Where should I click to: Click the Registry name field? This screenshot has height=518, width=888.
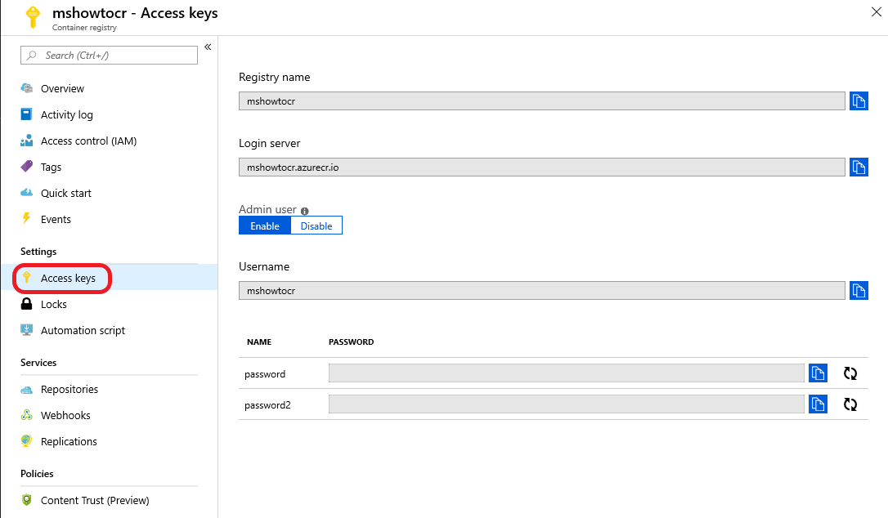[542, 101]
